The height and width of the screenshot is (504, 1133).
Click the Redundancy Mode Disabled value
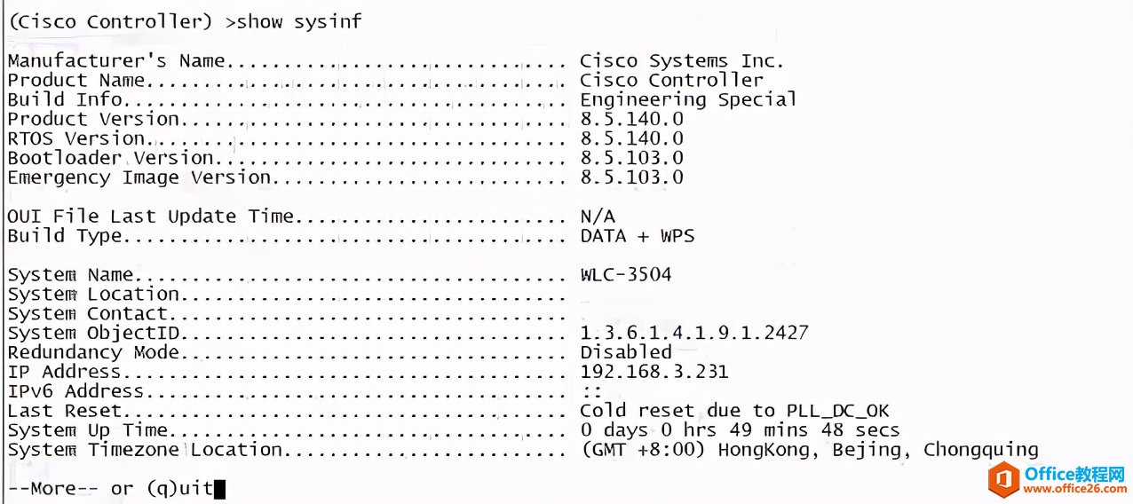(x=625, y=352)
